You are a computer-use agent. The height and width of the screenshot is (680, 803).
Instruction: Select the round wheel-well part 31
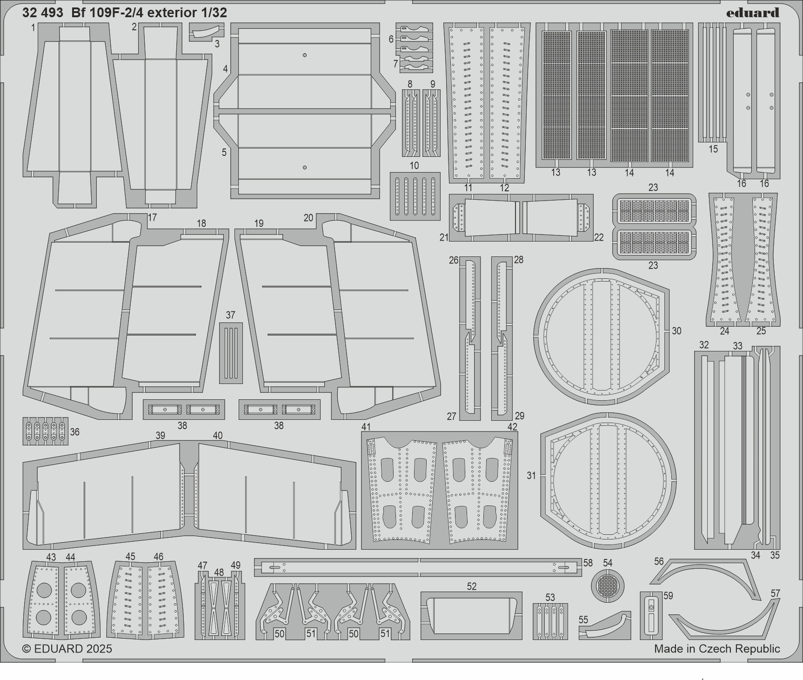(609, 481)
